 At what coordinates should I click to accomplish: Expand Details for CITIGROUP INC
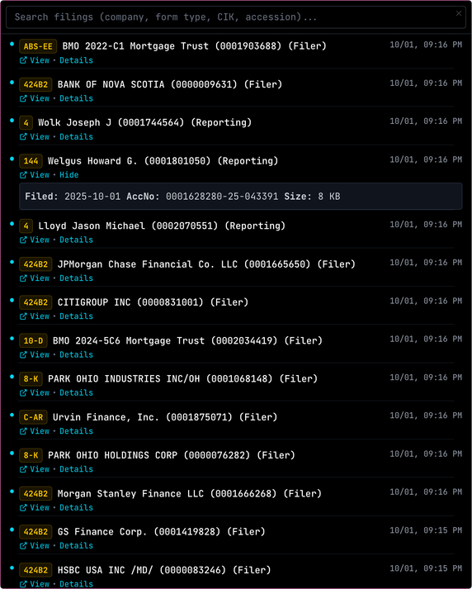coord(76,316)
